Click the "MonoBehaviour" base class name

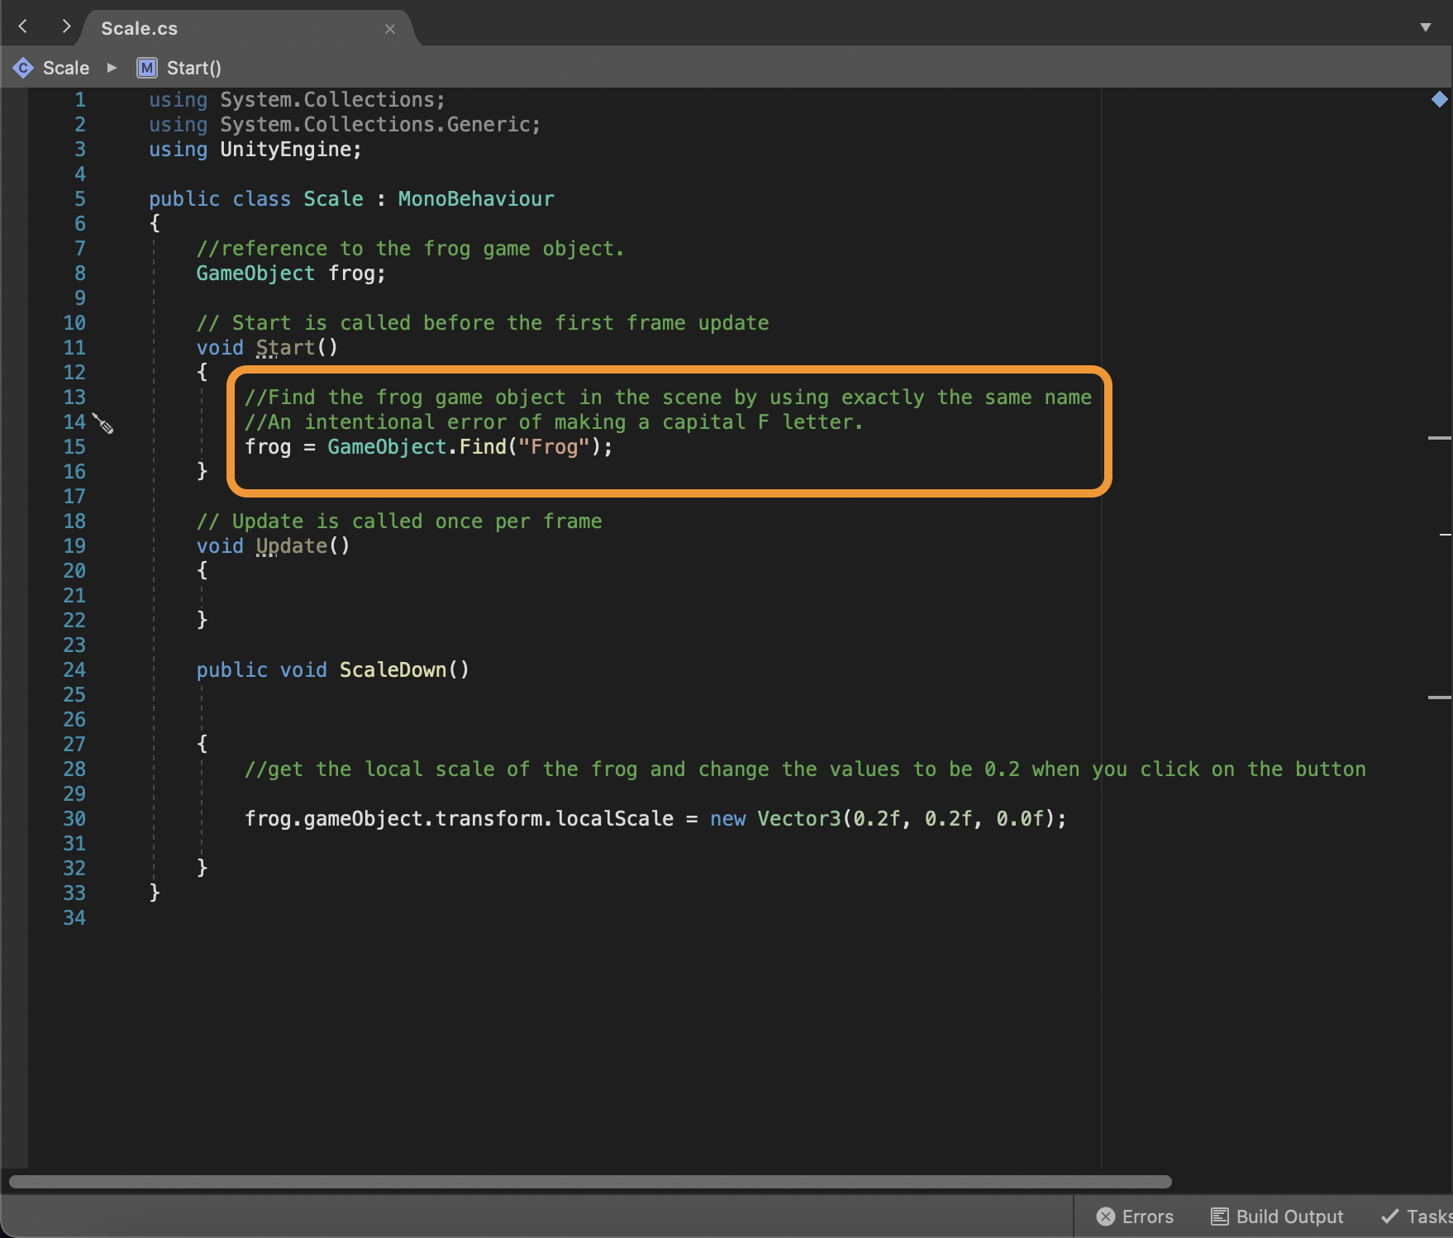pyautogui.click(x=476, y=199)
